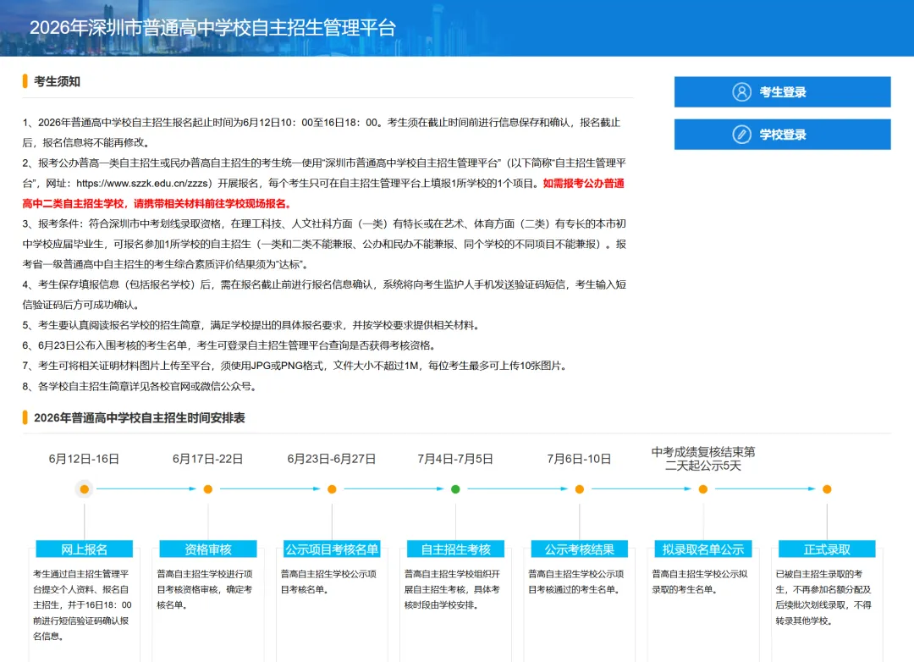Open the 公示项目考核名单 stage card header
914x662 pixels.
(x=332, y=549)
